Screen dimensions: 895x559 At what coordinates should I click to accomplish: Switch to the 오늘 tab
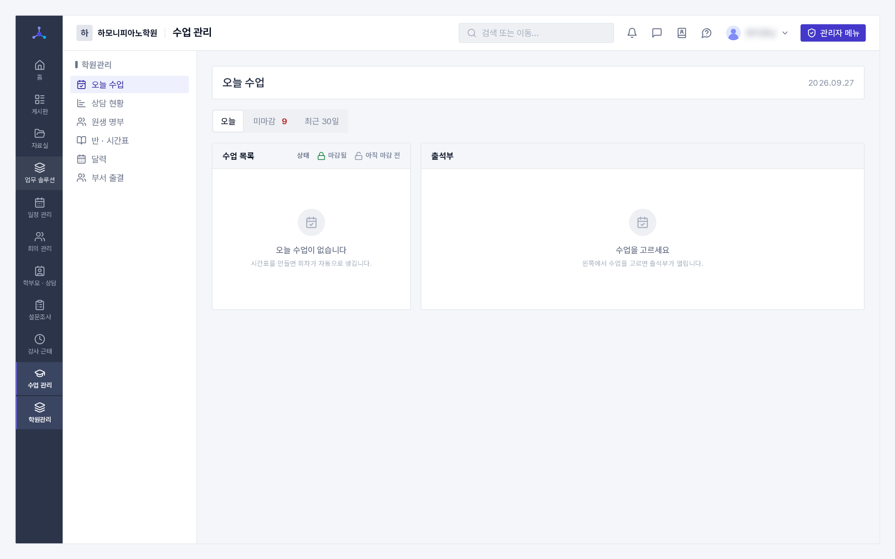click(x=228, y=121)
